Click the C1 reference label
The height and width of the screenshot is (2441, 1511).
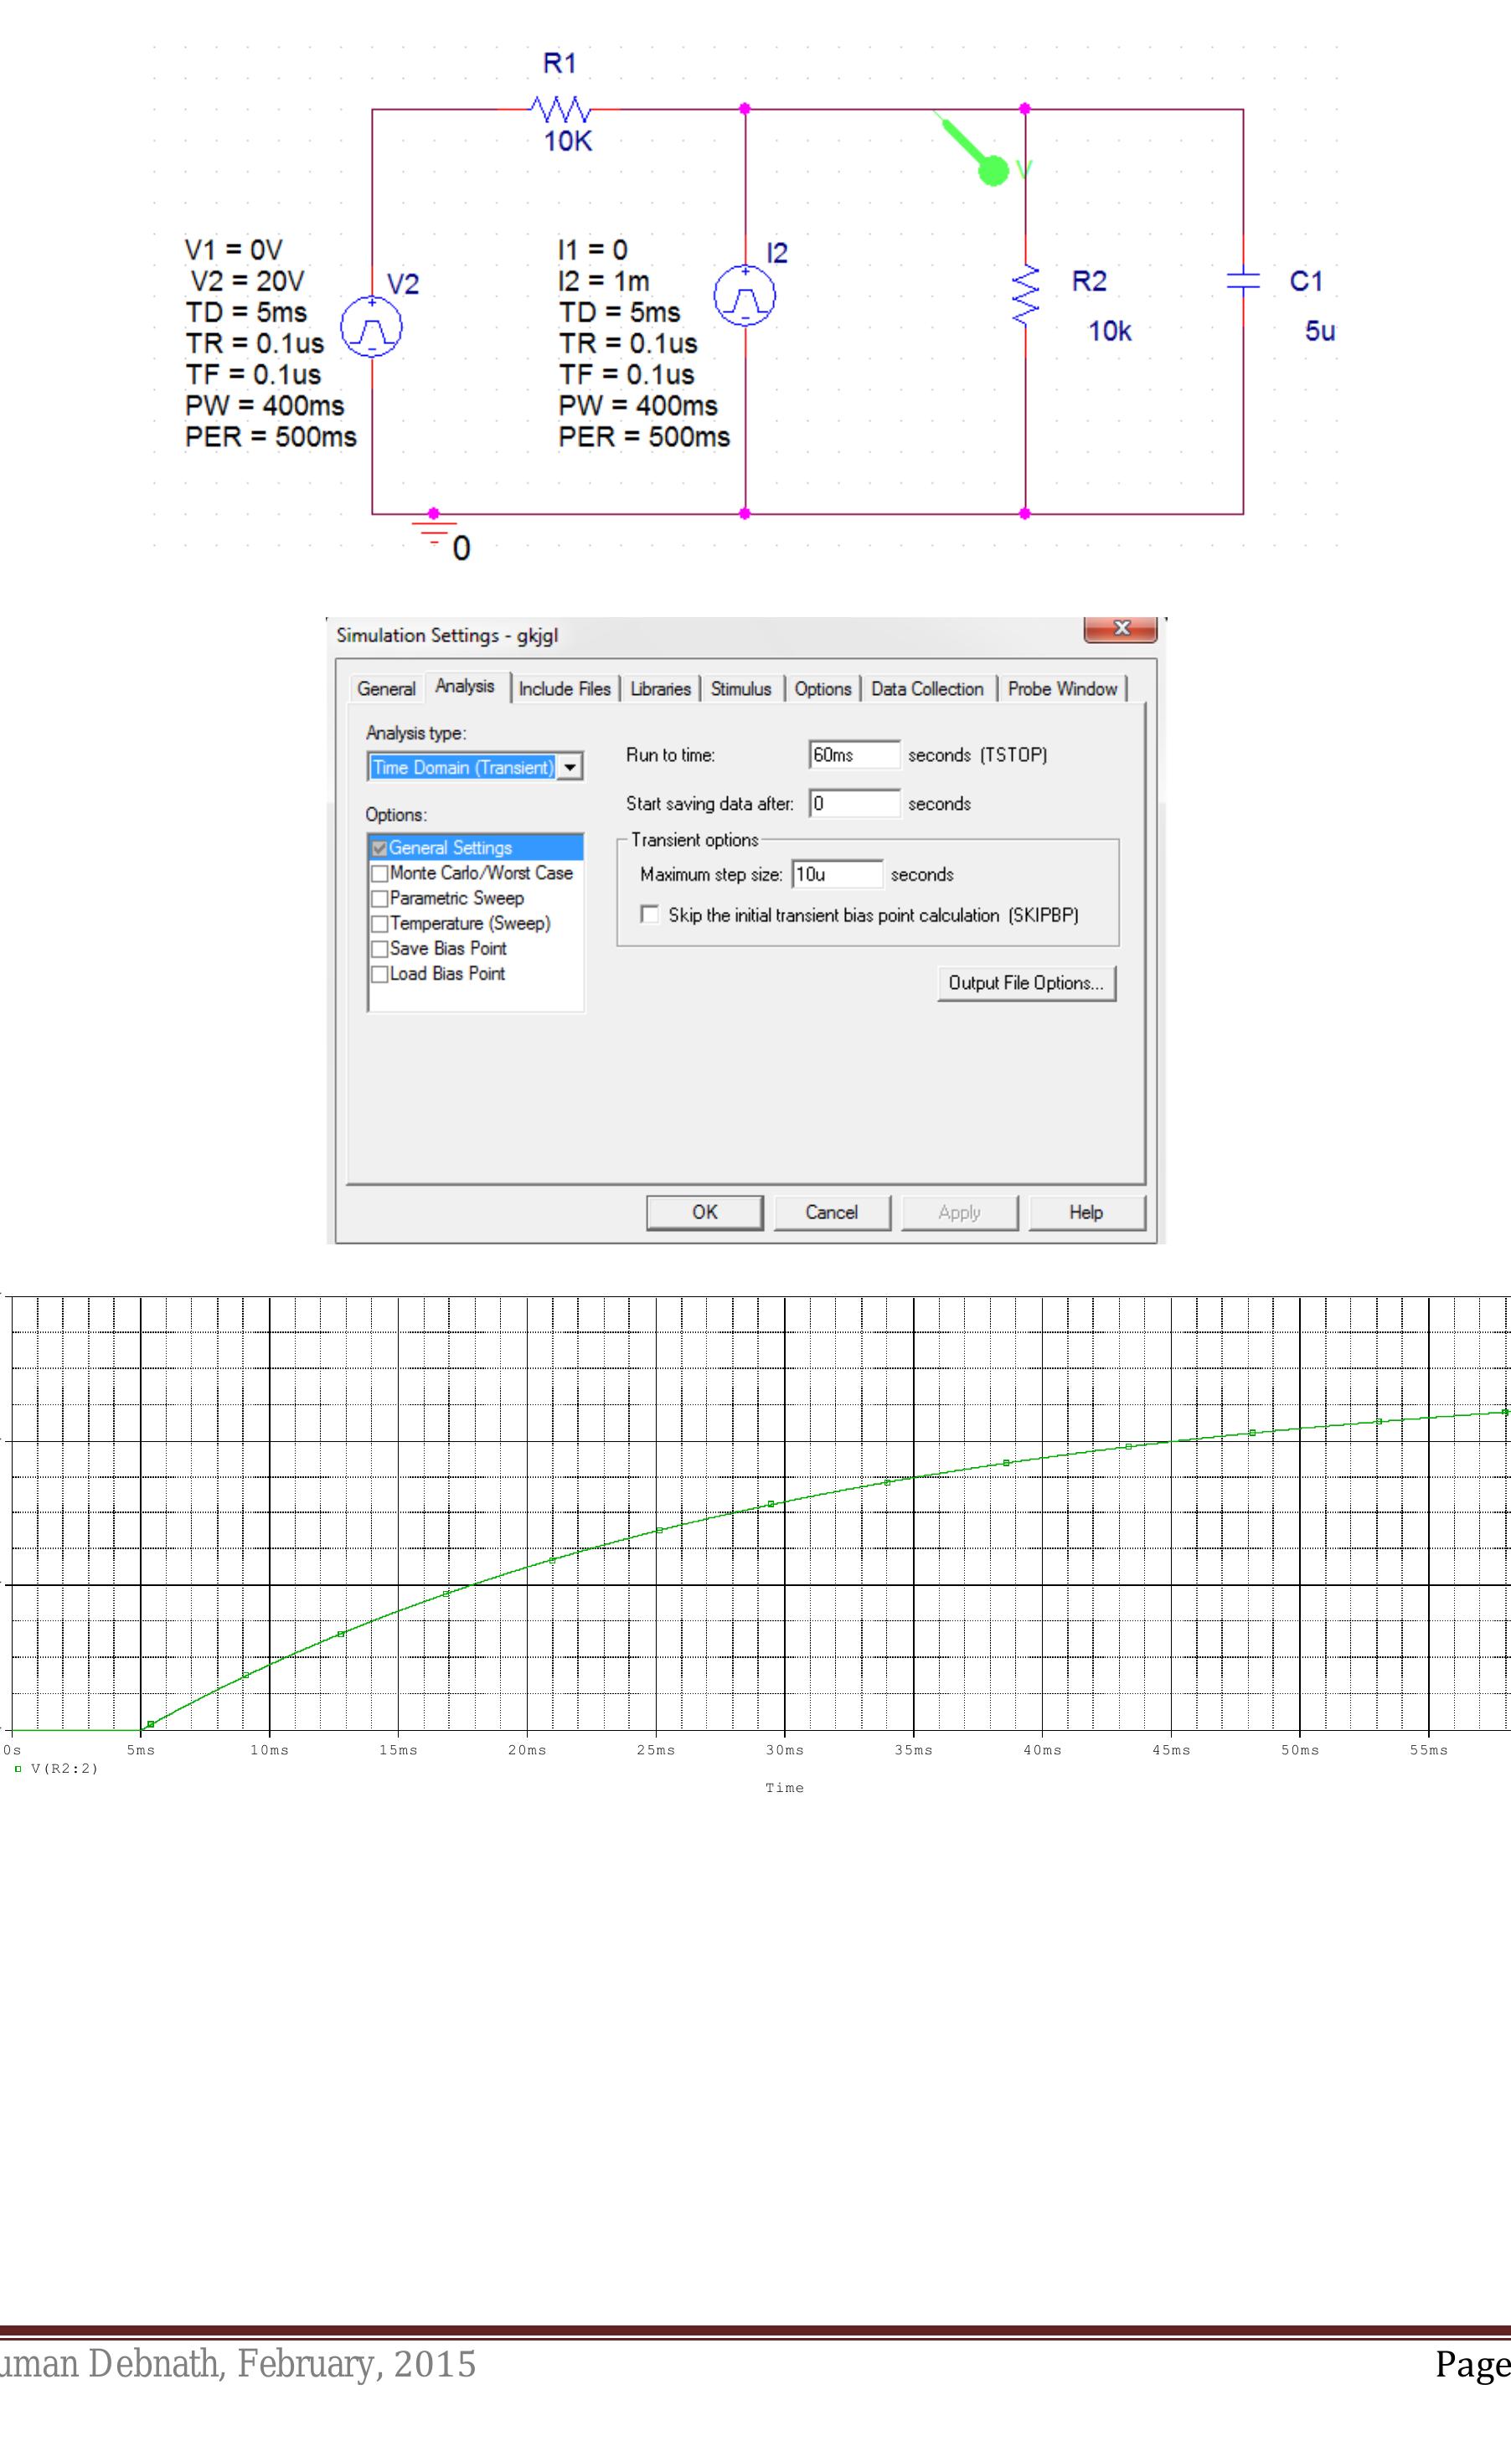(1306, 281)
